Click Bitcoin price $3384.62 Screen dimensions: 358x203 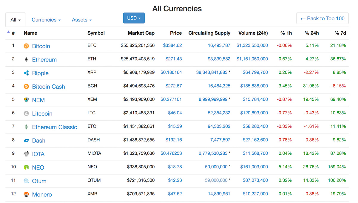pos(172,45)
